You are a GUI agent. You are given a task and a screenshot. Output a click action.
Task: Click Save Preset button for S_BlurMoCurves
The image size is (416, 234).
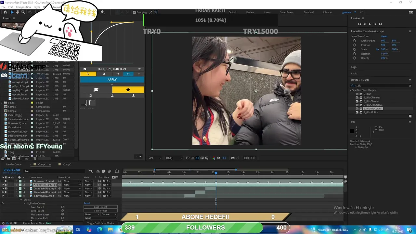point(100,211)
